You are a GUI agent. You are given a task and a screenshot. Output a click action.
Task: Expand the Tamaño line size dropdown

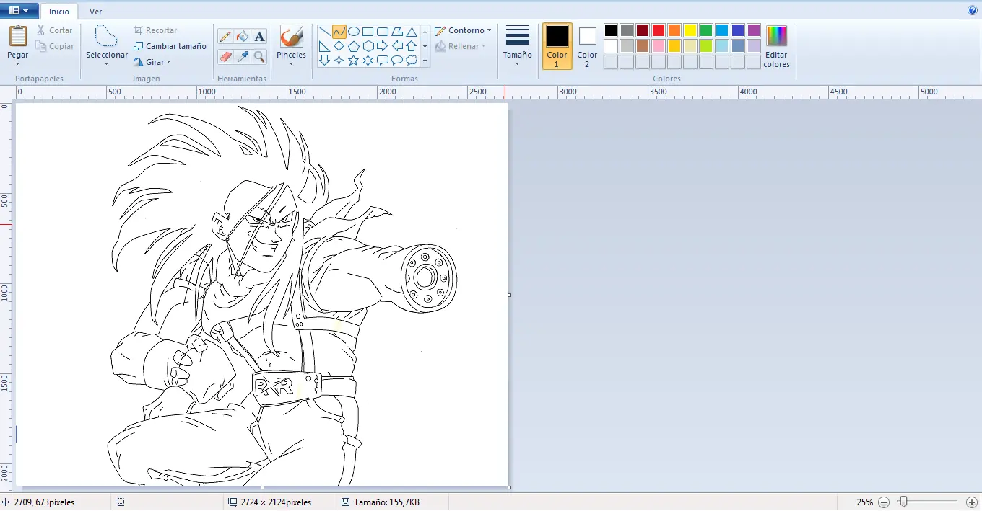[518, 63]
